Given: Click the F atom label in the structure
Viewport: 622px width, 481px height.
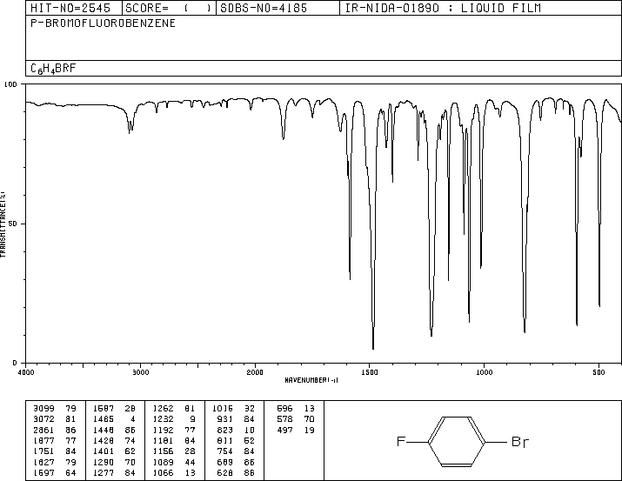Looking at the screenshot, I should (x=401, y=441).
